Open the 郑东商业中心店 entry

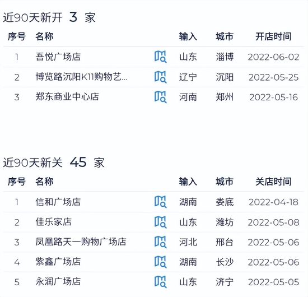pyautogui.click(x=67, y=97)
